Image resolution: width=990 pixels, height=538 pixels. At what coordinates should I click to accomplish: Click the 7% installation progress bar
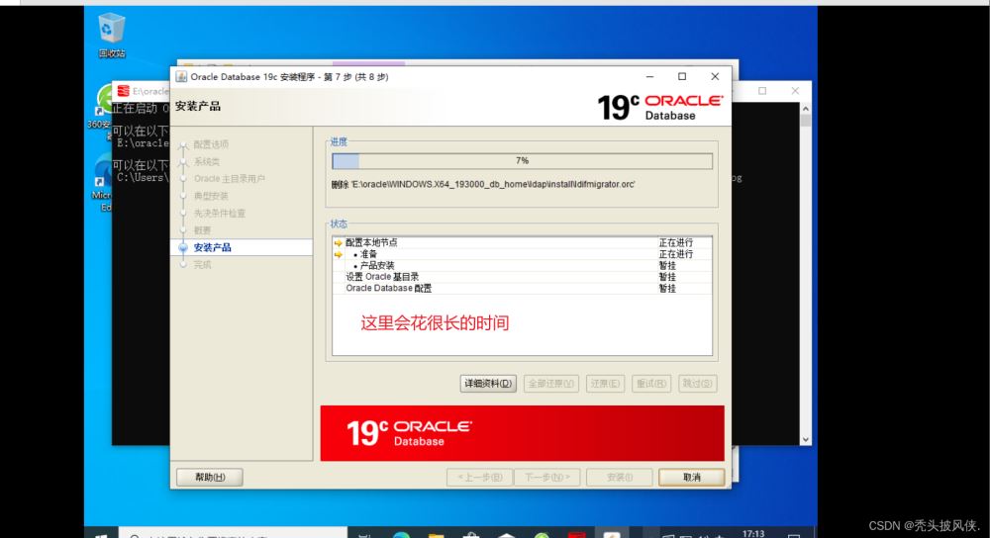click(x=522, y=161)
